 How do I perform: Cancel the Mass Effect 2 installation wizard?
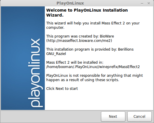(139, 117)
